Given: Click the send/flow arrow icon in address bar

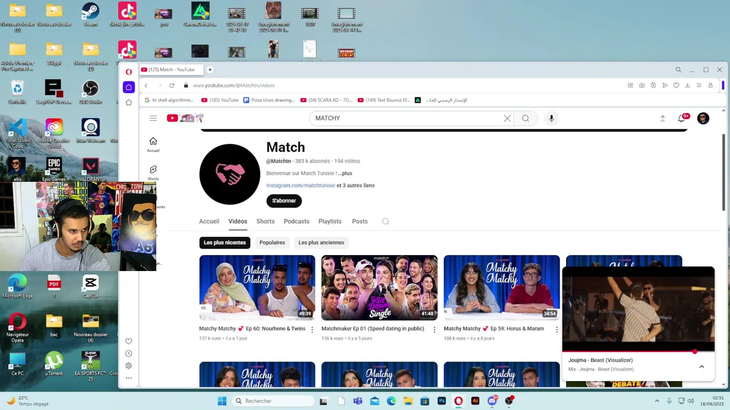Looking at the screenshot, I should pos(664,85).
